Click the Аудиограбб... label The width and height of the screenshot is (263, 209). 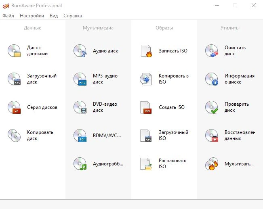[x=108, y=164]
